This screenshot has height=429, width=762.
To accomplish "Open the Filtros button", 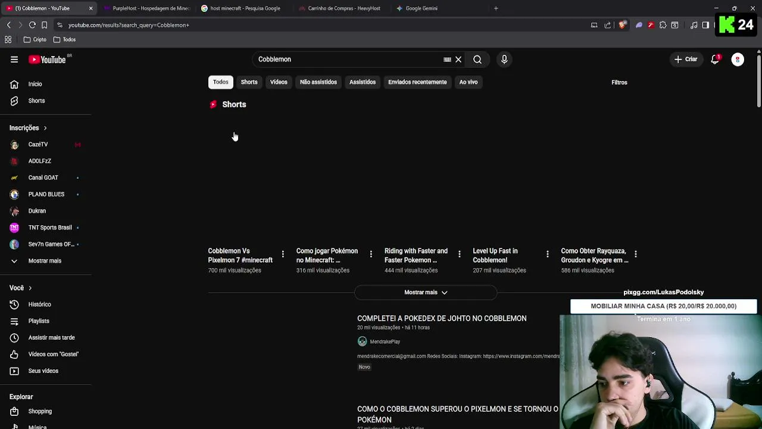I will click(x=619, y=82).
